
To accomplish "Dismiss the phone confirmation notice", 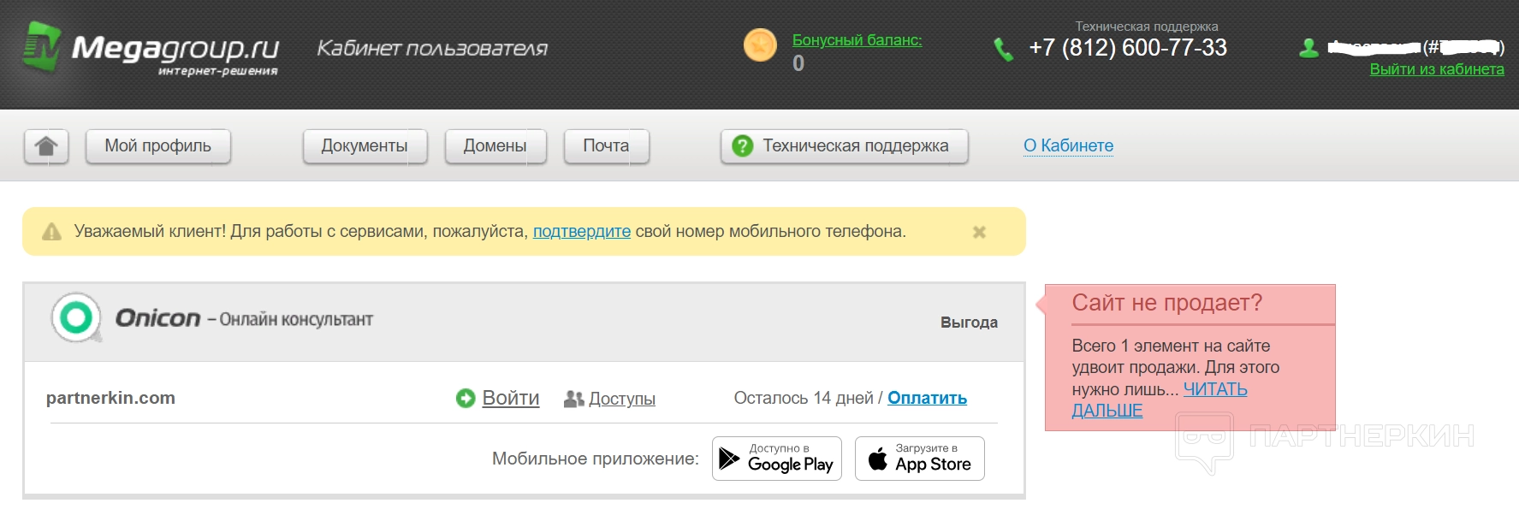I will click(979, 232).
